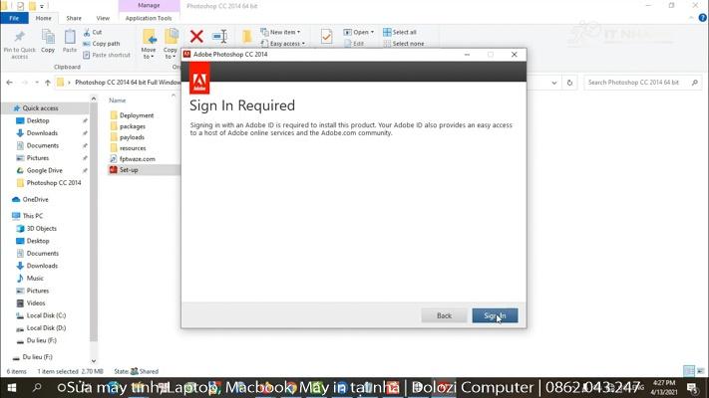Expand the Easy access dropdown
The width and height of the screenshot is (709, 398).
284,44
